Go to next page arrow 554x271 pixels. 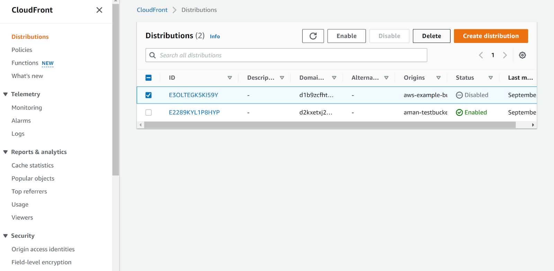(x=505, y=55)
